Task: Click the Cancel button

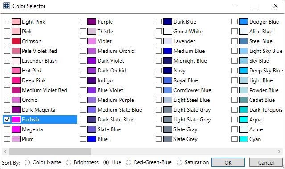Action: click(266, 162)
